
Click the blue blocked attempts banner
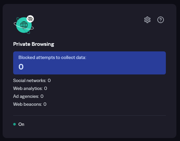(90, 63)
